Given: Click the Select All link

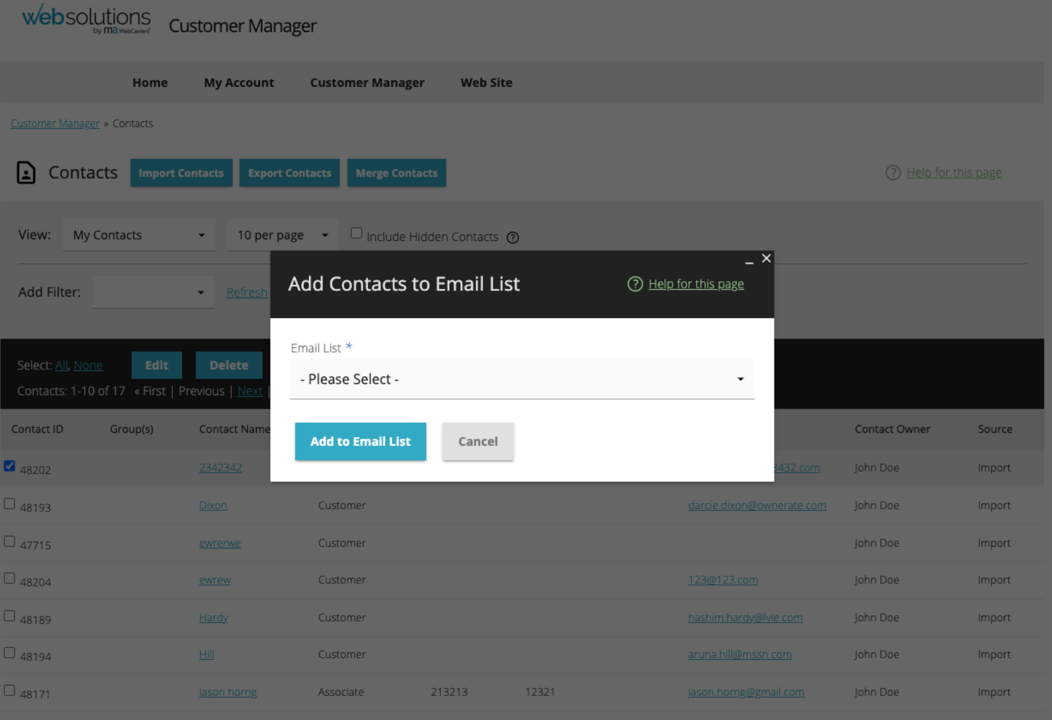Looking at the screenshot, I should (61, 366).
